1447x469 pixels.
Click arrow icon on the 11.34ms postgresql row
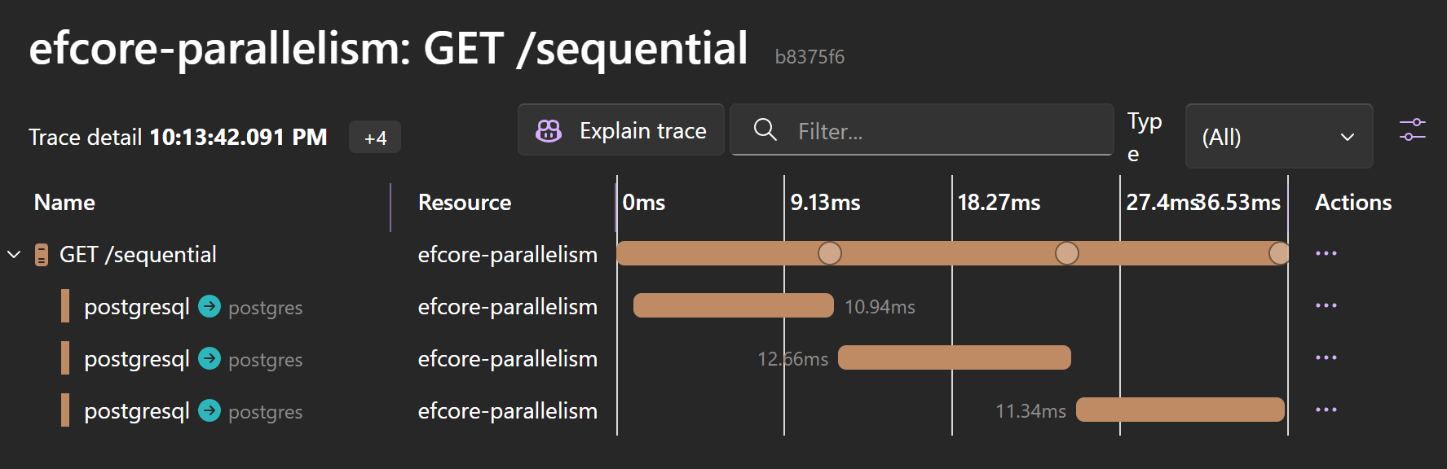[210, 410]
